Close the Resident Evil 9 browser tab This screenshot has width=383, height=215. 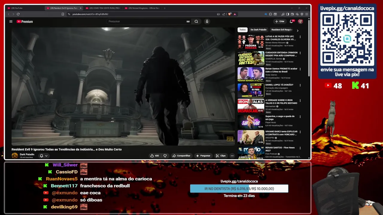coord(80,8)
